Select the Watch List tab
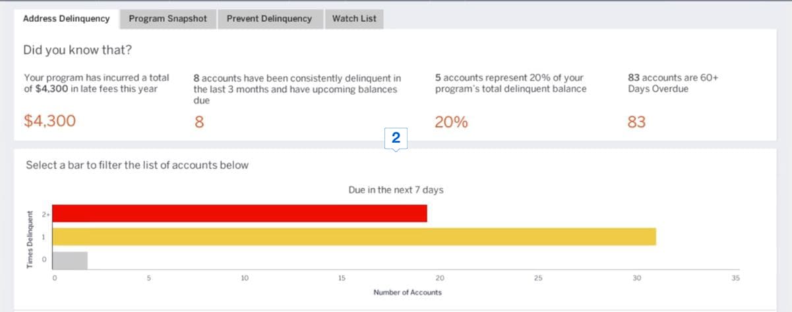This screenshot has width=792, height=312. click(x=354, y=18)
